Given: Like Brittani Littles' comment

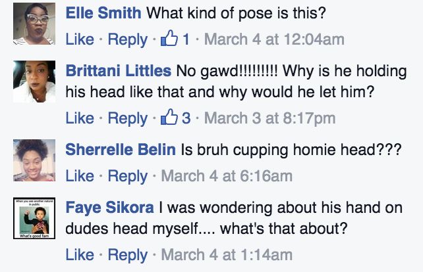Looking at the screenshot, I should pyautogui.click(x=80, y=118).
